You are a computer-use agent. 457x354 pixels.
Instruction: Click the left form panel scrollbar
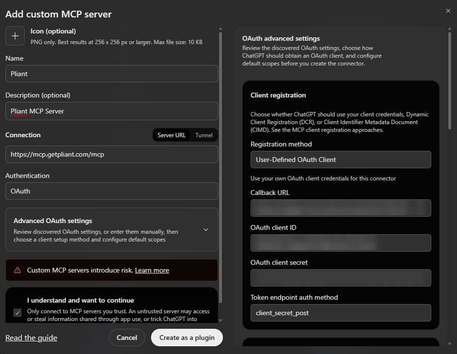tap(220, 167)
